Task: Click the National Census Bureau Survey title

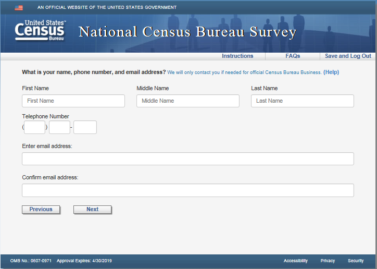Action: tap(187, 32)
